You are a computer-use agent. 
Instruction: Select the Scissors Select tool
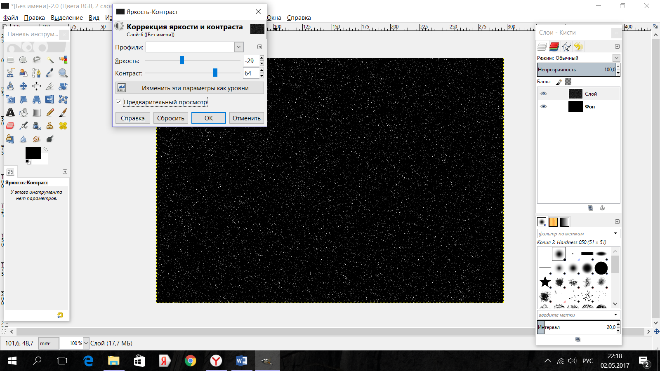[10, 73]
